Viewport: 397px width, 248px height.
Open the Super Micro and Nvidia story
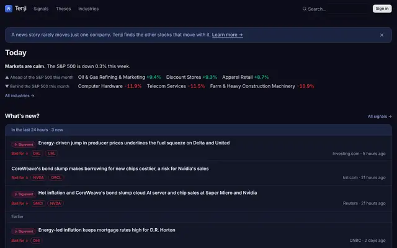[148, 193]
